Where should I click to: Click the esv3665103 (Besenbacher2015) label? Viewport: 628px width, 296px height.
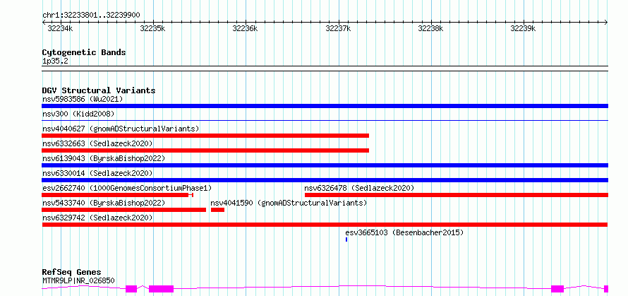pyautogui.click(x=404, y=232)
